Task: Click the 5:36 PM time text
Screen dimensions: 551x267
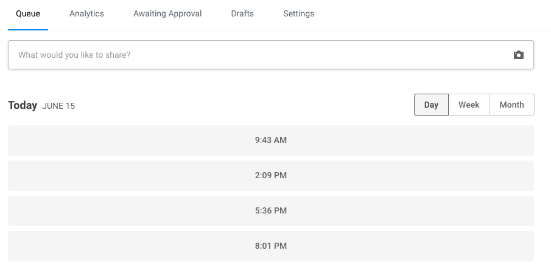Action: [x=270, y=211]
